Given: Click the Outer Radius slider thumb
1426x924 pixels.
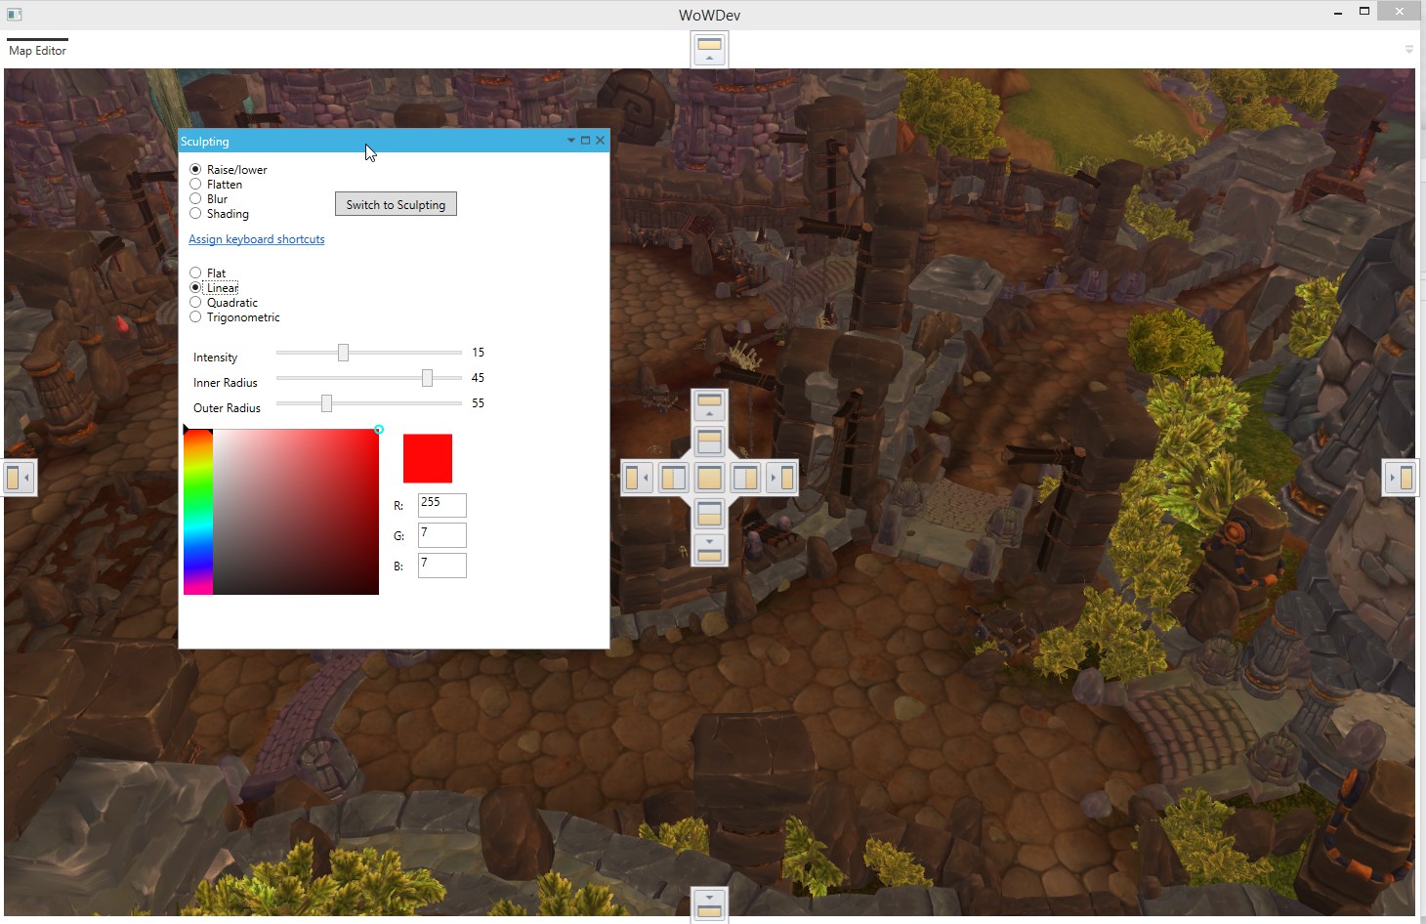Looking at the screenshot, I should click(x=326, y=403).
